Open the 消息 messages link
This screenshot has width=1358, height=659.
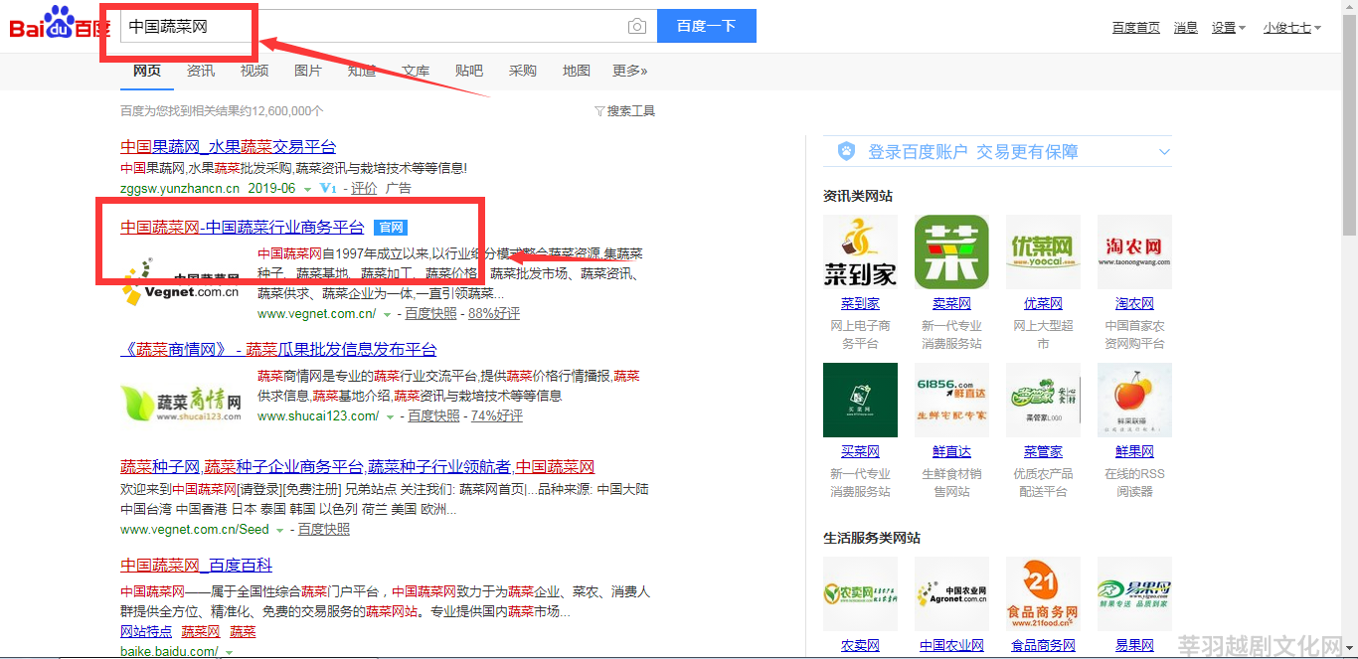[1186, 28]
